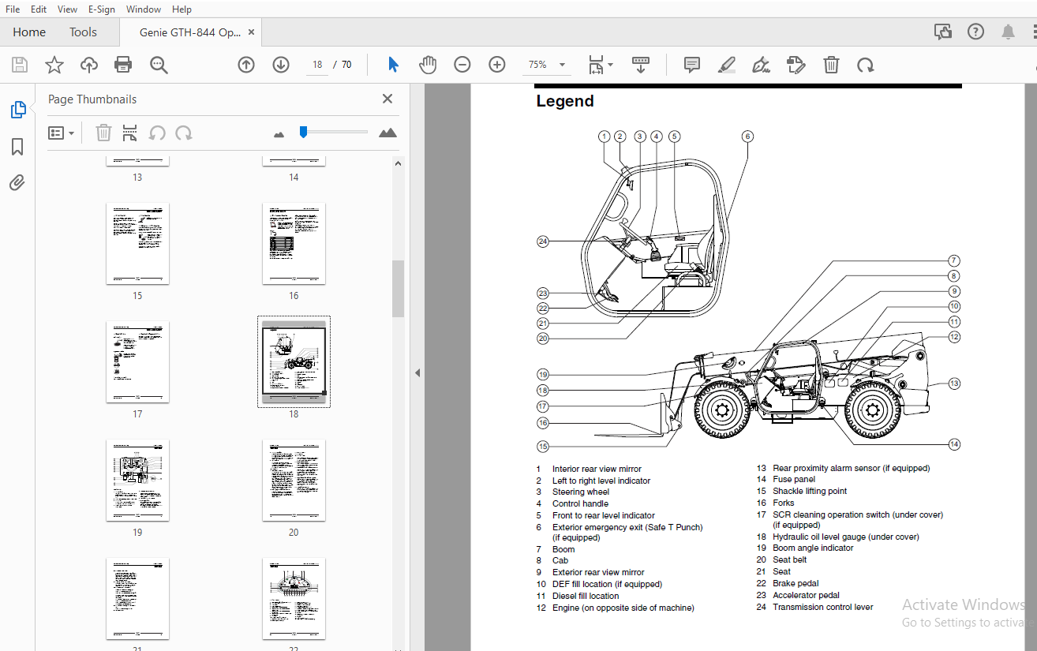Open the Help menu
The height and width of the screenshot is (651, 1037).
(x=182, y=9)
